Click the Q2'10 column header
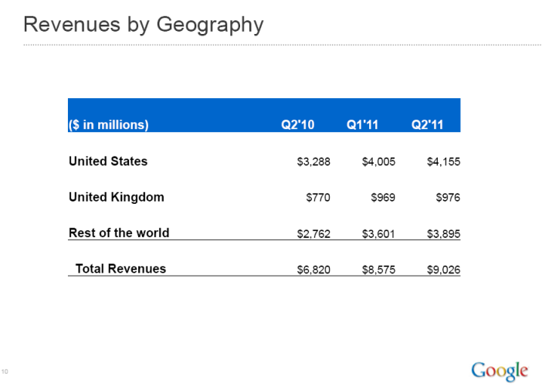This screenshot has width=542, height=386. pyautogui.click(x=297, y=125)
